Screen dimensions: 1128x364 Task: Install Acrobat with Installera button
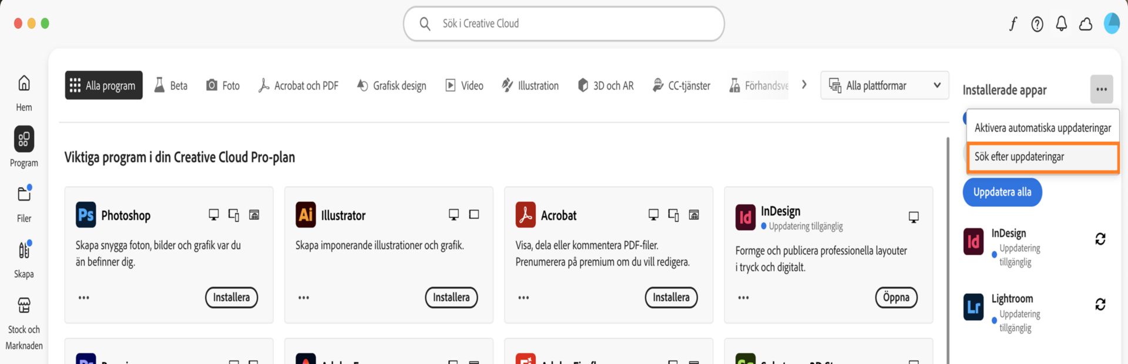(671, 297)
